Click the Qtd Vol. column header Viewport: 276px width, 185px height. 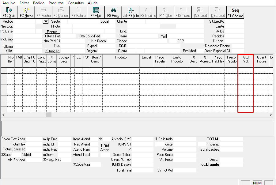point(246,61)
